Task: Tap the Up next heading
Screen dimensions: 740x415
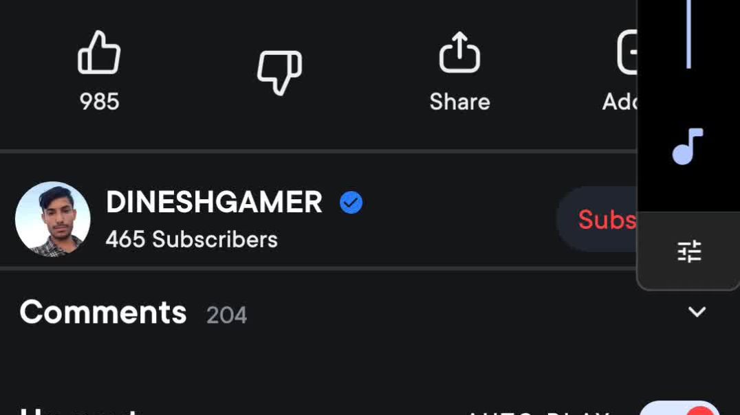Action: (x=77, y=411)
